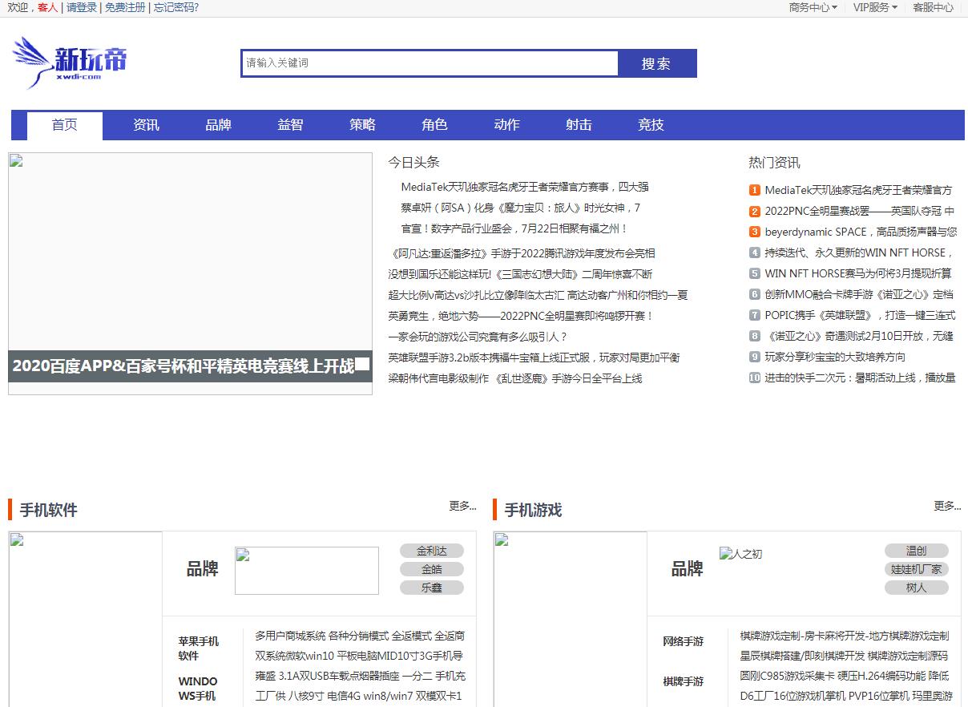Click the 人之初 brand image
The width and height of the screenshot is (968, 707).
pos(741,554)
